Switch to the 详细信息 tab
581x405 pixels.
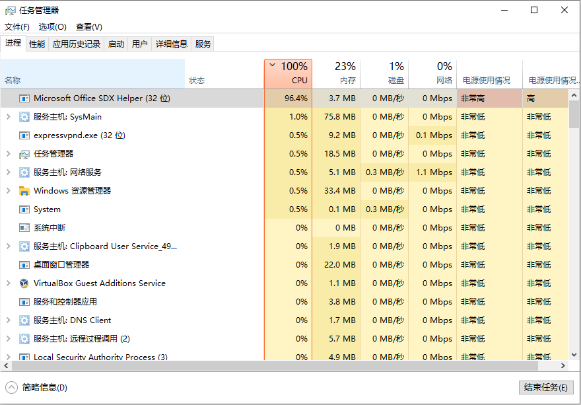(x=172, y=44)
